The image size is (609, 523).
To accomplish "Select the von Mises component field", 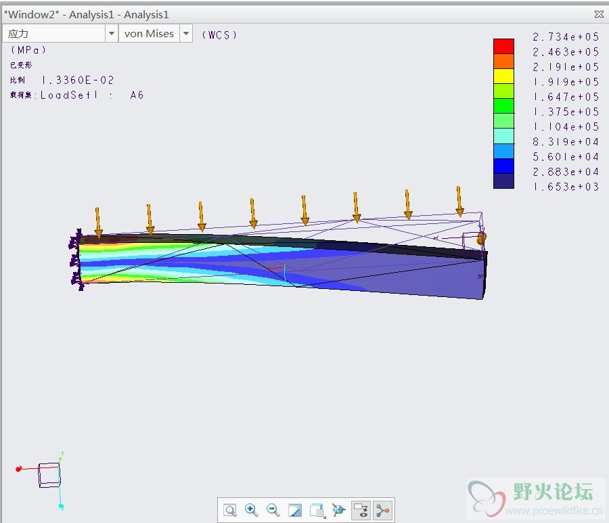I will [x=149, y=33].
